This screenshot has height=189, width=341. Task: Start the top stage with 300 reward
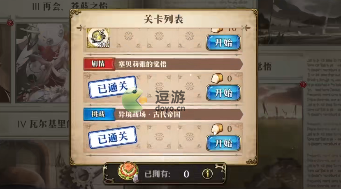click(223, 42)
